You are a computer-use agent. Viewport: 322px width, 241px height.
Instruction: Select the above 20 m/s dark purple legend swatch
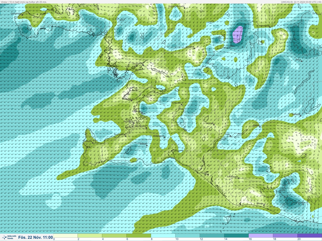309,236
